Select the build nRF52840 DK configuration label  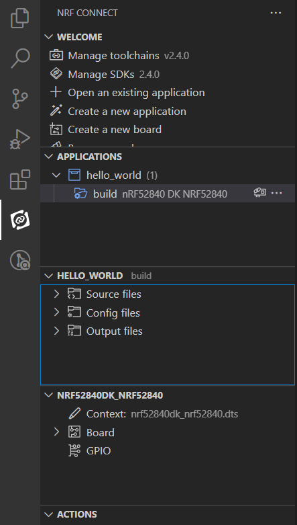(160, 194)
